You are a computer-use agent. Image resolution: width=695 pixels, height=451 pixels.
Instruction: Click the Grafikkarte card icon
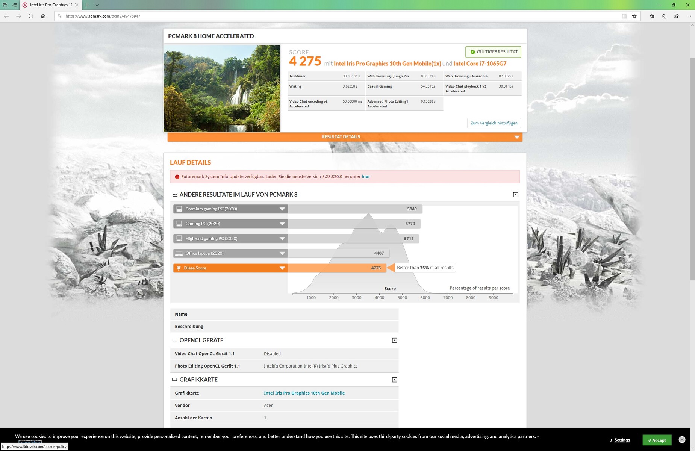point(174,380)
